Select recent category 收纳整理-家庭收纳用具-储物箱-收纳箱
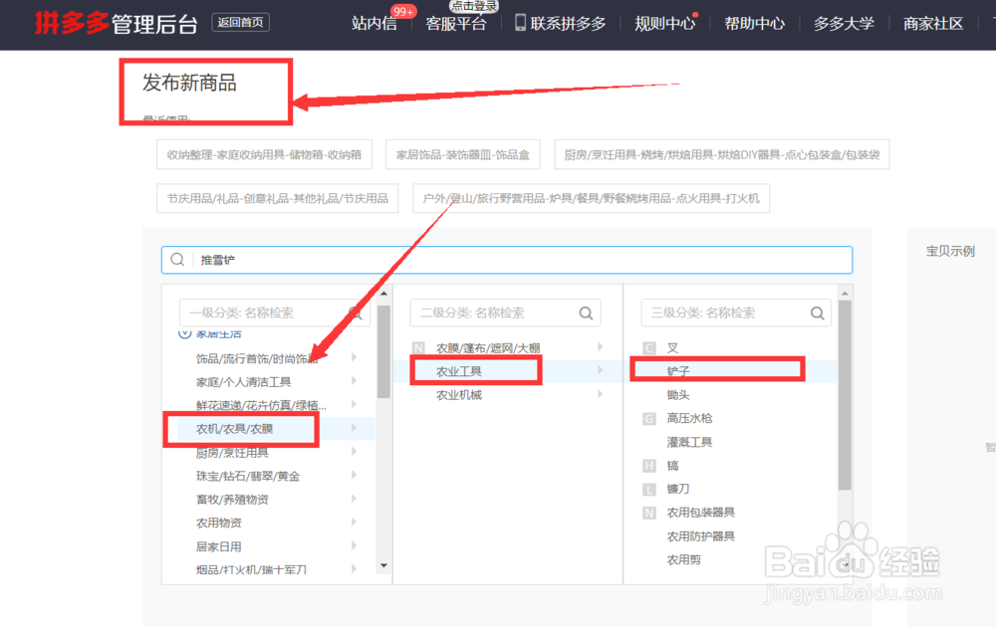 (x=264, y=154)
